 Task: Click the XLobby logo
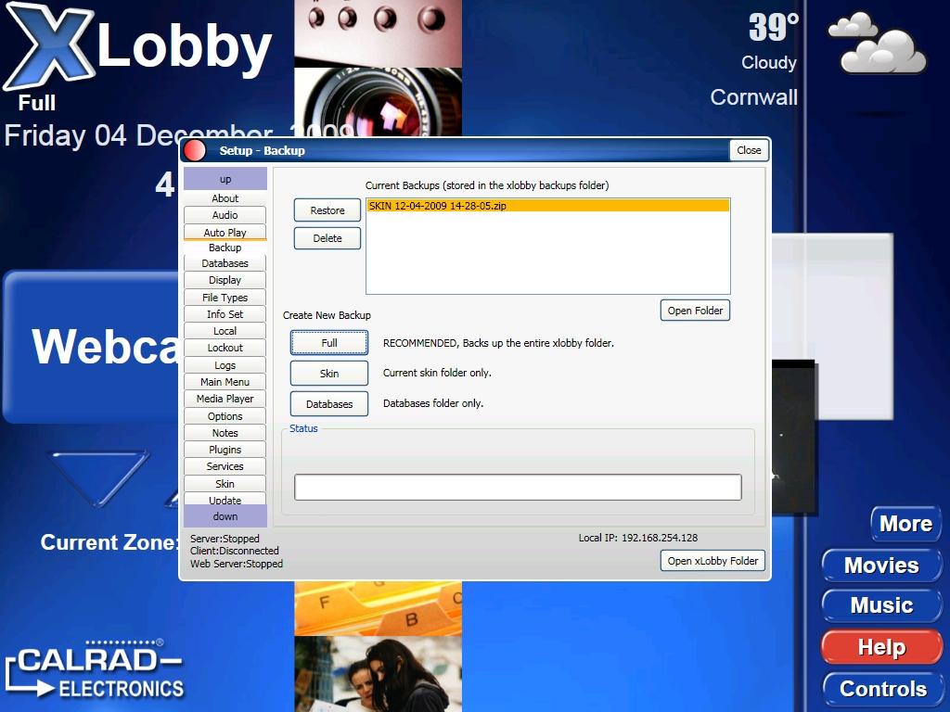click(138, 46)
